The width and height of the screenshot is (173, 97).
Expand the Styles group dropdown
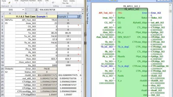(40, 3)
